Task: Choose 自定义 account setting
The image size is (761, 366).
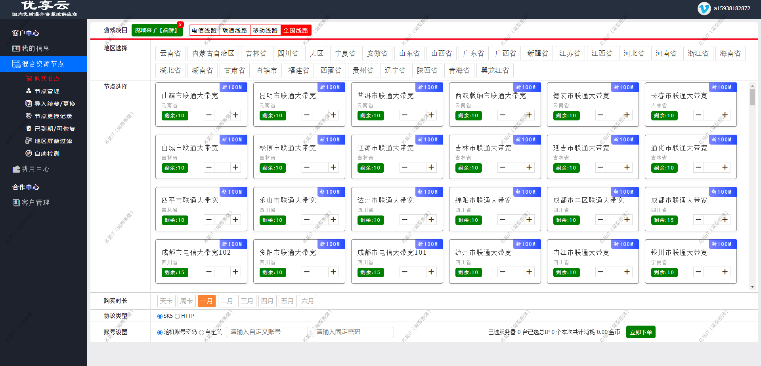Action: pyautogui.click(x=202, y=332)
